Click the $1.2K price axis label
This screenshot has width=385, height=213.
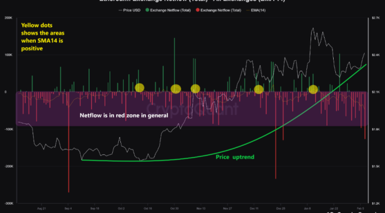coord(376,203)
